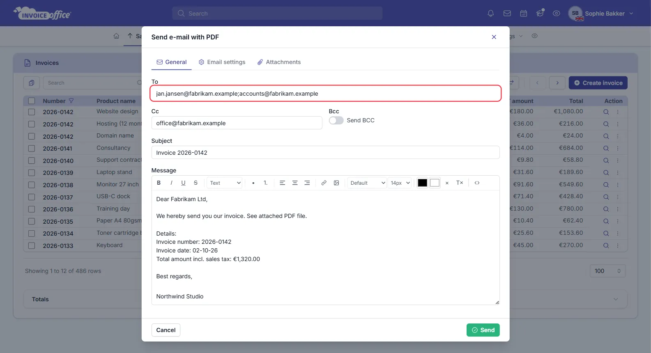Check the select-all checkbox in Number header
The image size is (651, 353).
pos(32,101)
